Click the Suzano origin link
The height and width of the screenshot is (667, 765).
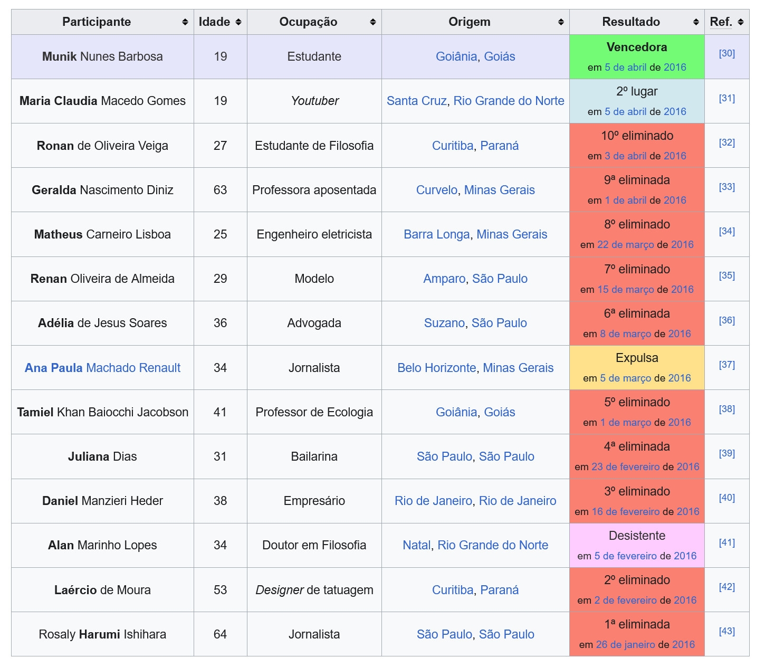click(x=444, y=323)
